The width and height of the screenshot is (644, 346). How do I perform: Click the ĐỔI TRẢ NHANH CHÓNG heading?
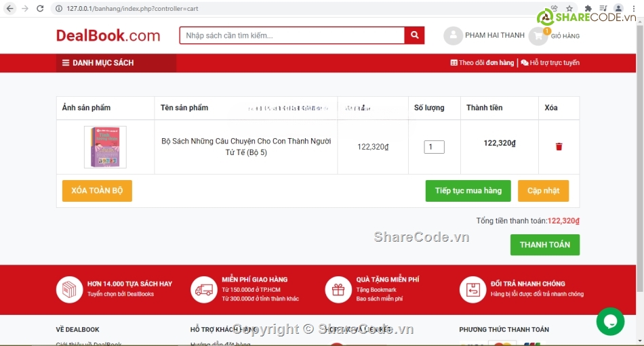[528, 284]
